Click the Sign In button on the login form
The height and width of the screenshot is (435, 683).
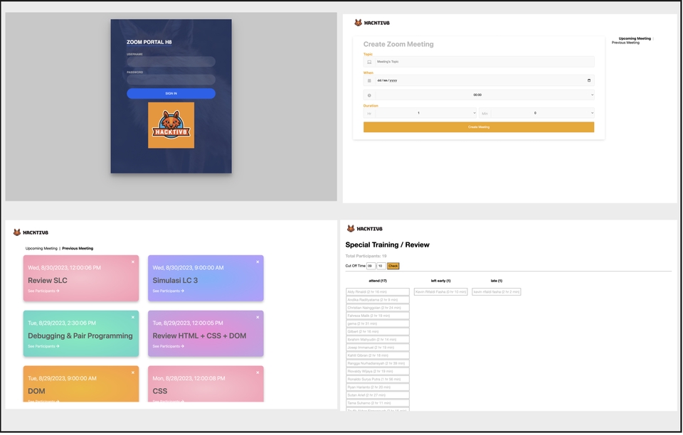[x=171, y=93]
